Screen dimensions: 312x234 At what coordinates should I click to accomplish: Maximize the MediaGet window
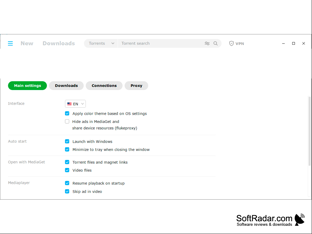click(293, 44)
